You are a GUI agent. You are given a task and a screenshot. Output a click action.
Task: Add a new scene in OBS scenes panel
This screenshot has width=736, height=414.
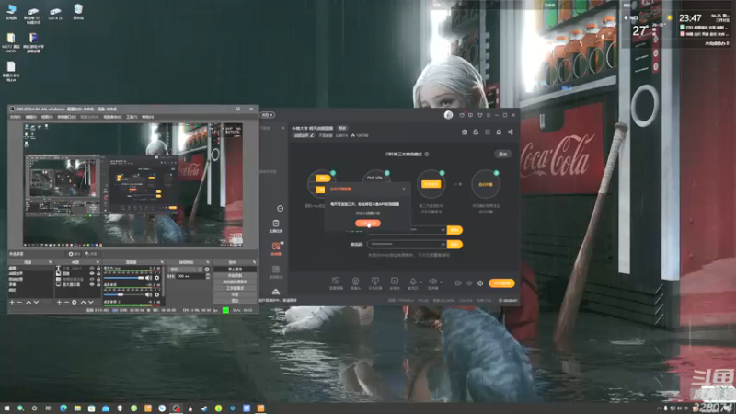coord(12,303)
